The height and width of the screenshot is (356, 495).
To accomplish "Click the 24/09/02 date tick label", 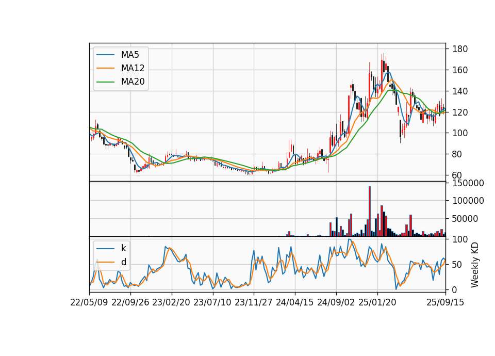I will (x=336, y=302).
